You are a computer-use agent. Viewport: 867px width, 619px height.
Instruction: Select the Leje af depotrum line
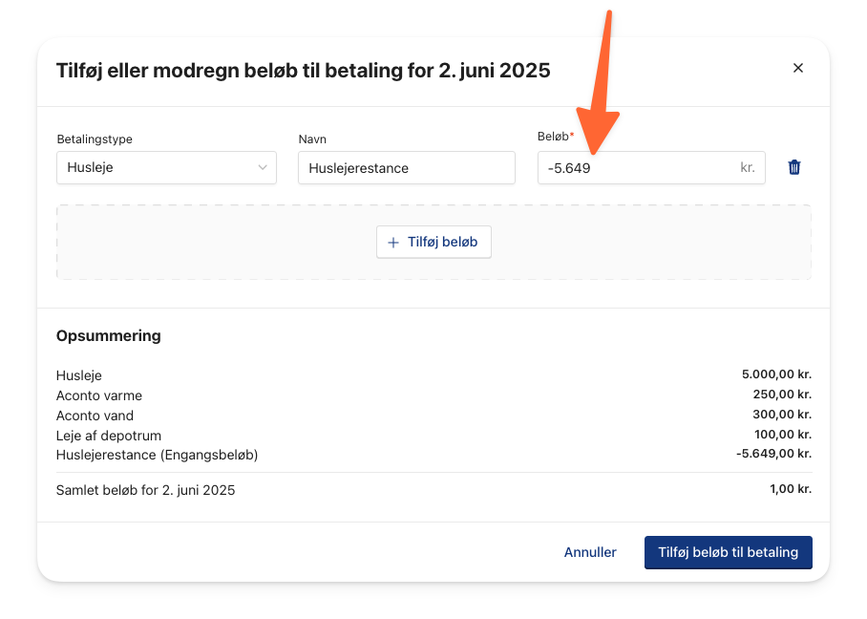point(433,435)
